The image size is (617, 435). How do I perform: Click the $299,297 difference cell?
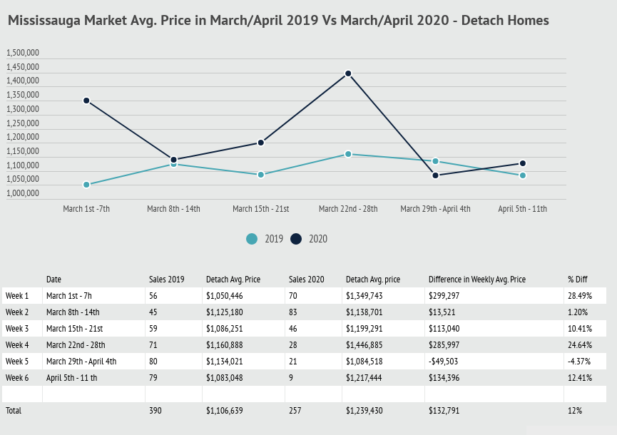tap(444, 296)
